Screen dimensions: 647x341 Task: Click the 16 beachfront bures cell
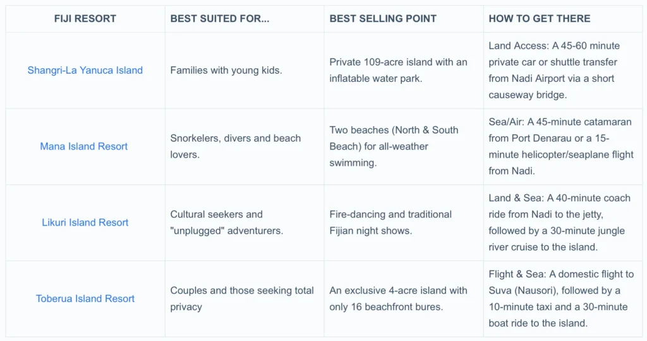(398, 299)
